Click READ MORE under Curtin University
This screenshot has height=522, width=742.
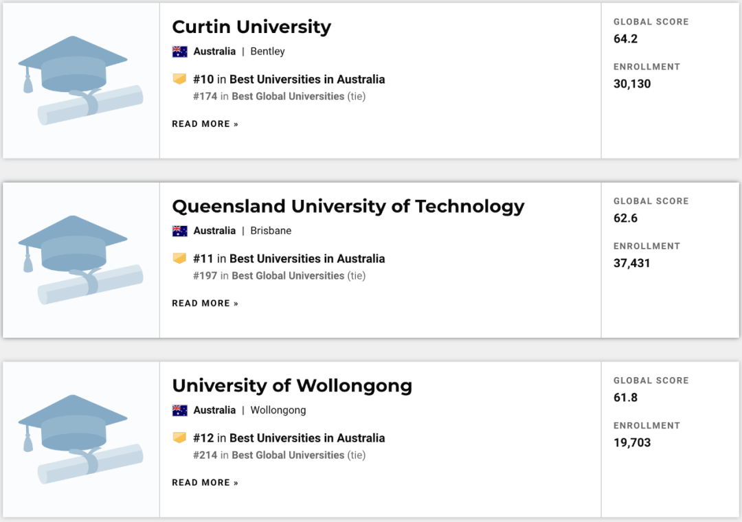point(205,124)
